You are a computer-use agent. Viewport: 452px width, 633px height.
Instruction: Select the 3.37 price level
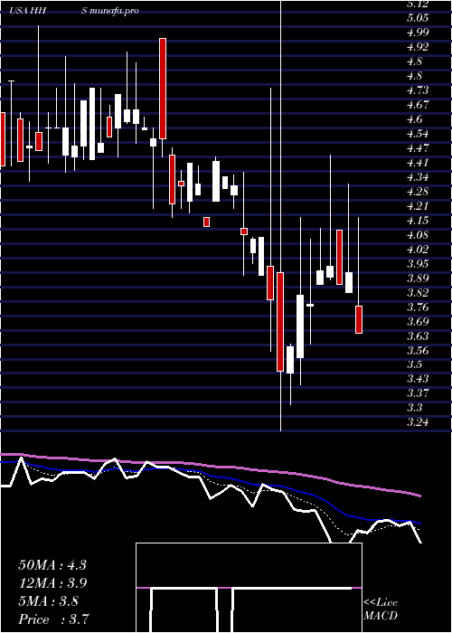tap(418, 393)
